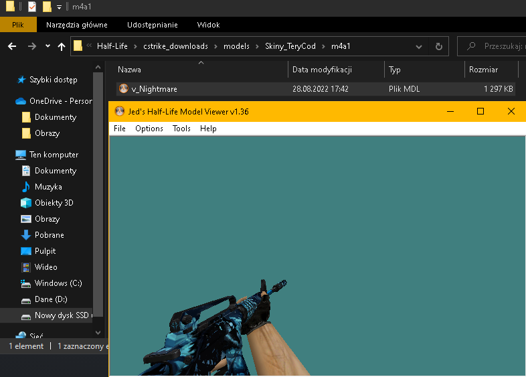Click the Obiekty 3D cube icon
This screenshot has width=526, height=377.
coord(26,203)
